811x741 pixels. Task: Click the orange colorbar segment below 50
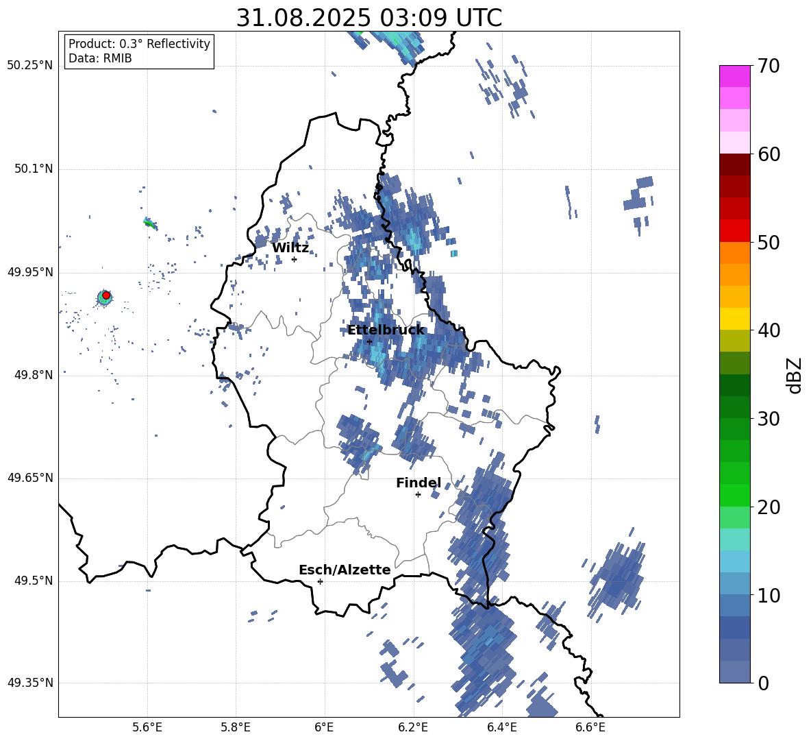click(734, 253)
